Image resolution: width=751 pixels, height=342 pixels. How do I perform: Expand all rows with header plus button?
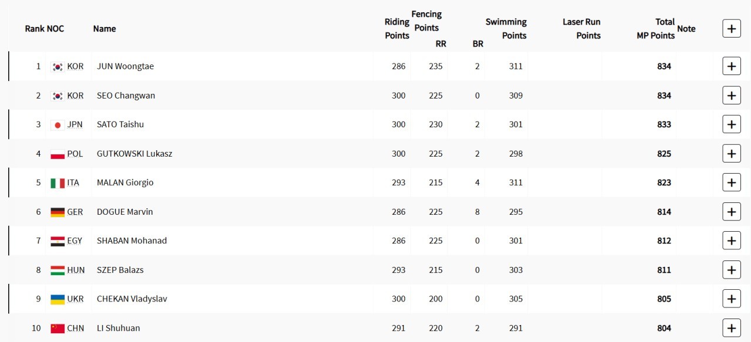pyautogui.click(x=731, y=28)
